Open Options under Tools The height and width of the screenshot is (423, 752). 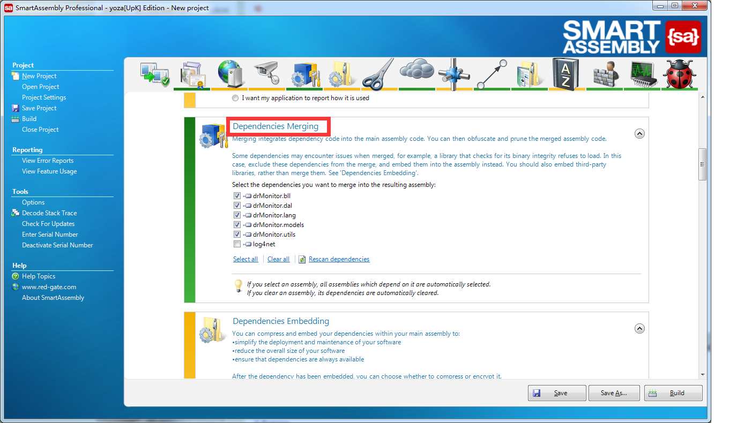click(33, 202)
